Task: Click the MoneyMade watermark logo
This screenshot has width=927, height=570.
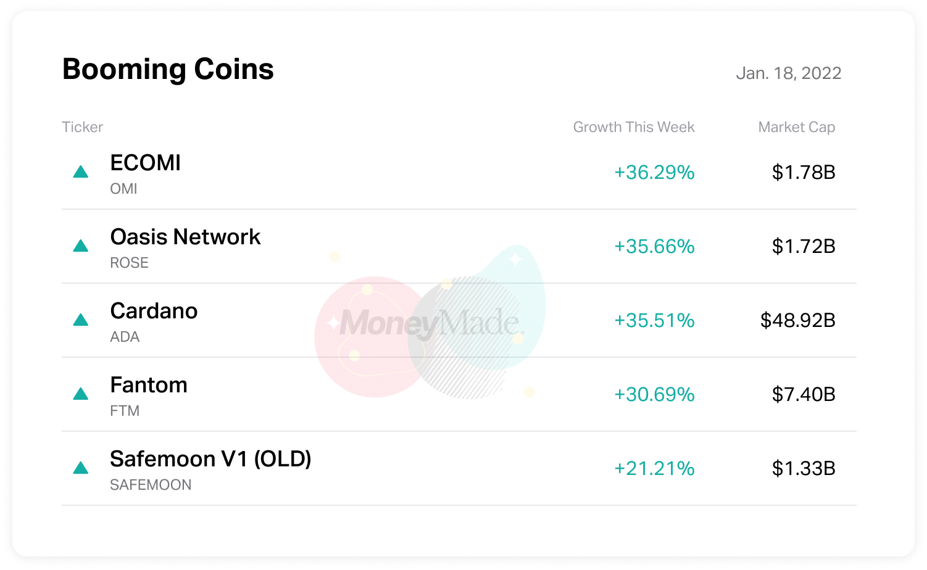Action: click(x=431, y=323)
